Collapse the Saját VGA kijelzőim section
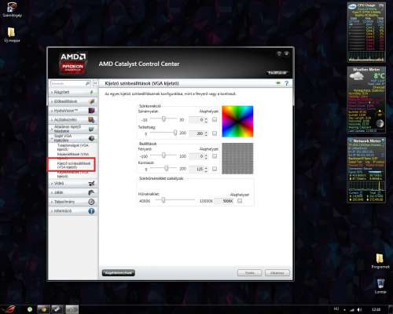This screenshot has width=393, height=314. pyautogui.click(x=72, y=138)
